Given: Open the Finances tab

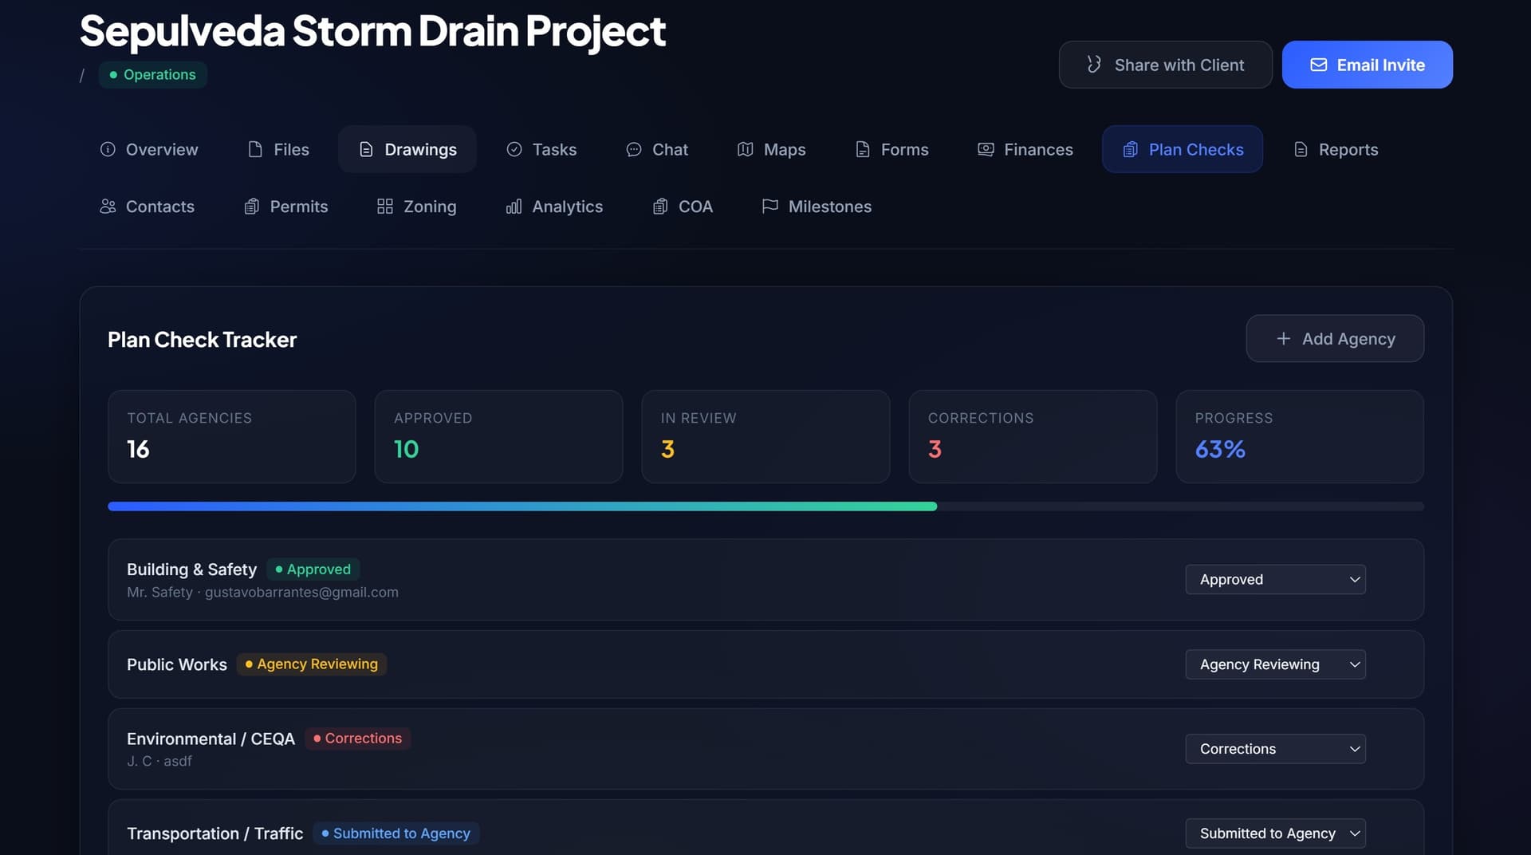Looking at the screenshot, I should (1025, 149).
